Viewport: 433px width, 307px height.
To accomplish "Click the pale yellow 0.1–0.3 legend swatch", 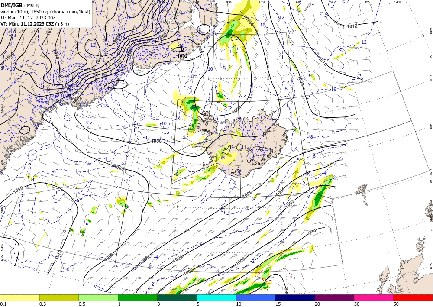I will click(x=19, y=297).
